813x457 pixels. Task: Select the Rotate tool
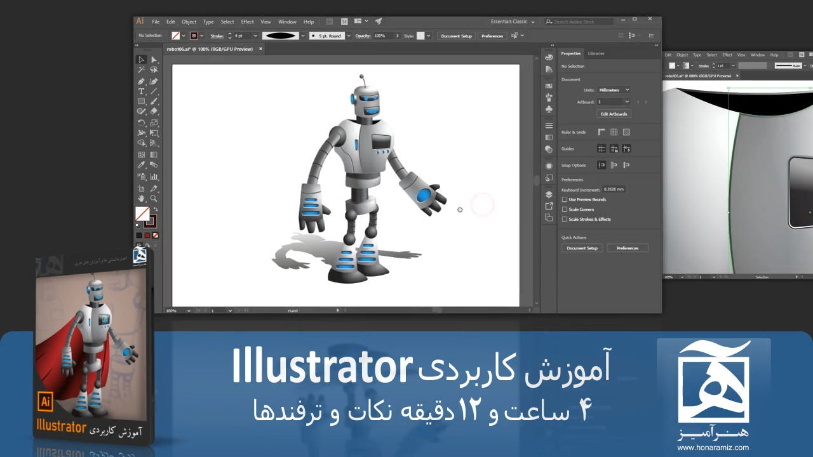141,123
